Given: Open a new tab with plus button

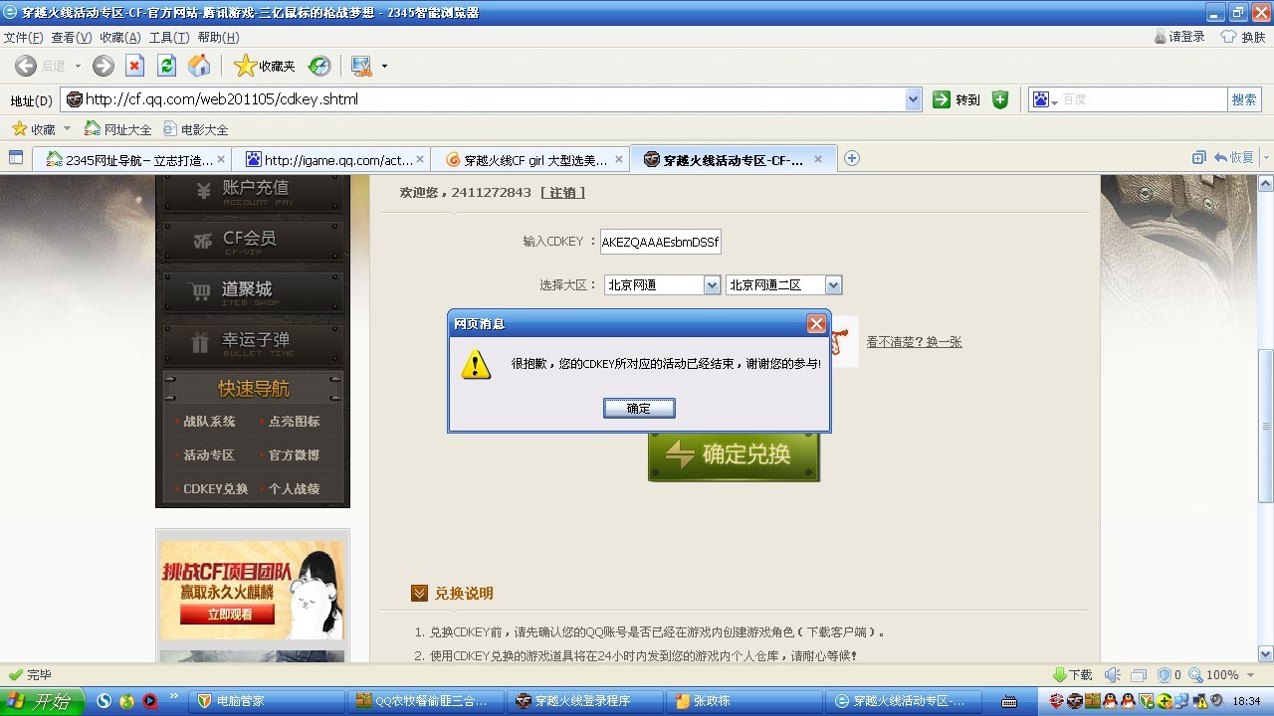Looking at the screenshot, I should click(x=852, y=158).
